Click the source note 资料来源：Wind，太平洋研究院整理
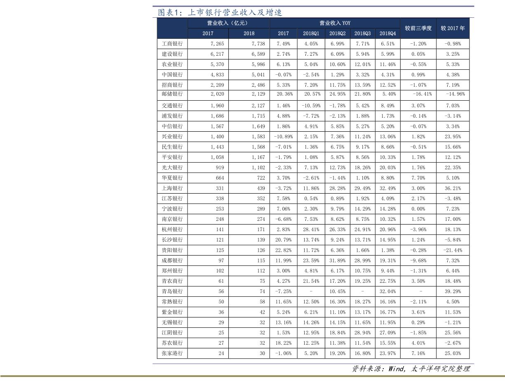Screen dimensions: 505x381 pos(411,369)
